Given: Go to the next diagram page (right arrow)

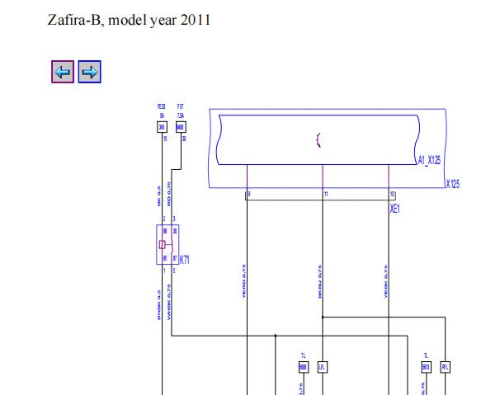Looking at the screenshot, I should pyautogui.click(x=90, y=72).
